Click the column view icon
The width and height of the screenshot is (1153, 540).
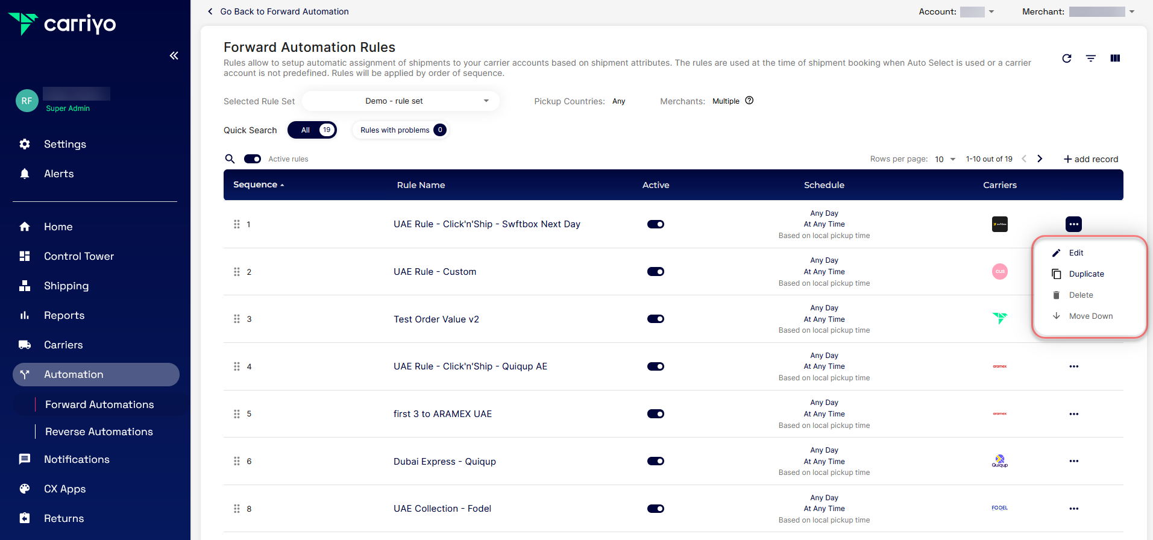1114,58
